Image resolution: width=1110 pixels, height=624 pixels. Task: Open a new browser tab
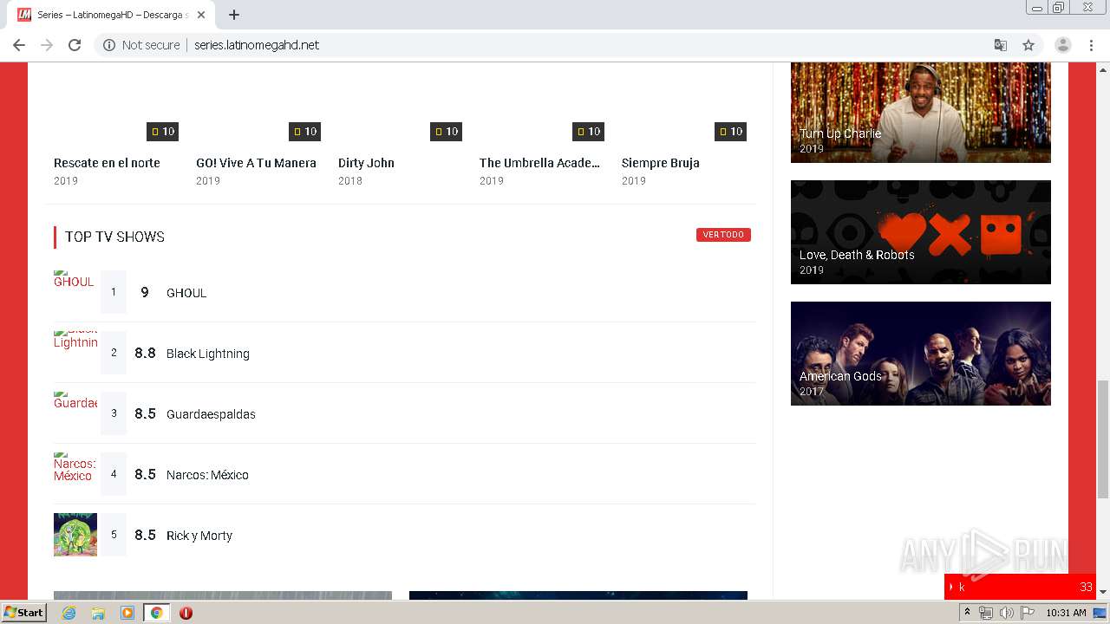pyautogui.click(x=233, y=15)
